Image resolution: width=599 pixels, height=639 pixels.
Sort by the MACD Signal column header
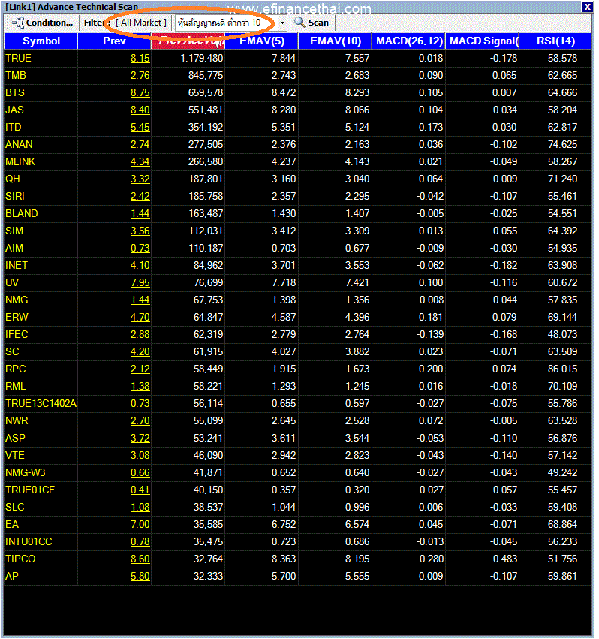pos(482,41)
